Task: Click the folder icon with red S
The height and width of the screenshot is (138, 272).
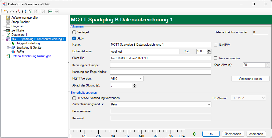Action: [18, 11]
